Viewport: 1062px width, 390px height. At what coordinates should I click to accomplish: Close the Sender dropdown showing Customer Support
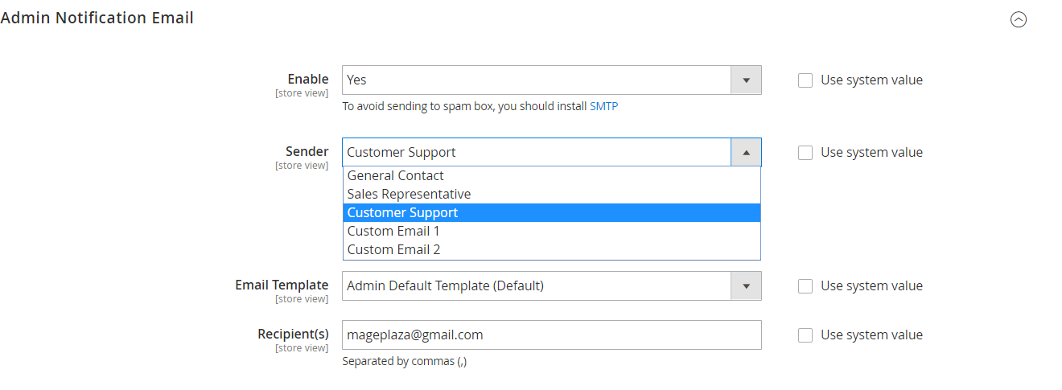536,153
